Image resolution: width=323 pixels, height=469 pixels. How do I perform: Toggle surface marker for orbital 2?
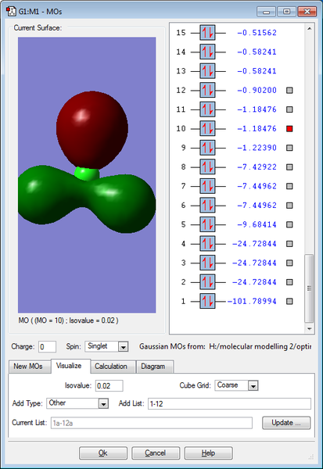pyautogui.click(x=289, y=282)
